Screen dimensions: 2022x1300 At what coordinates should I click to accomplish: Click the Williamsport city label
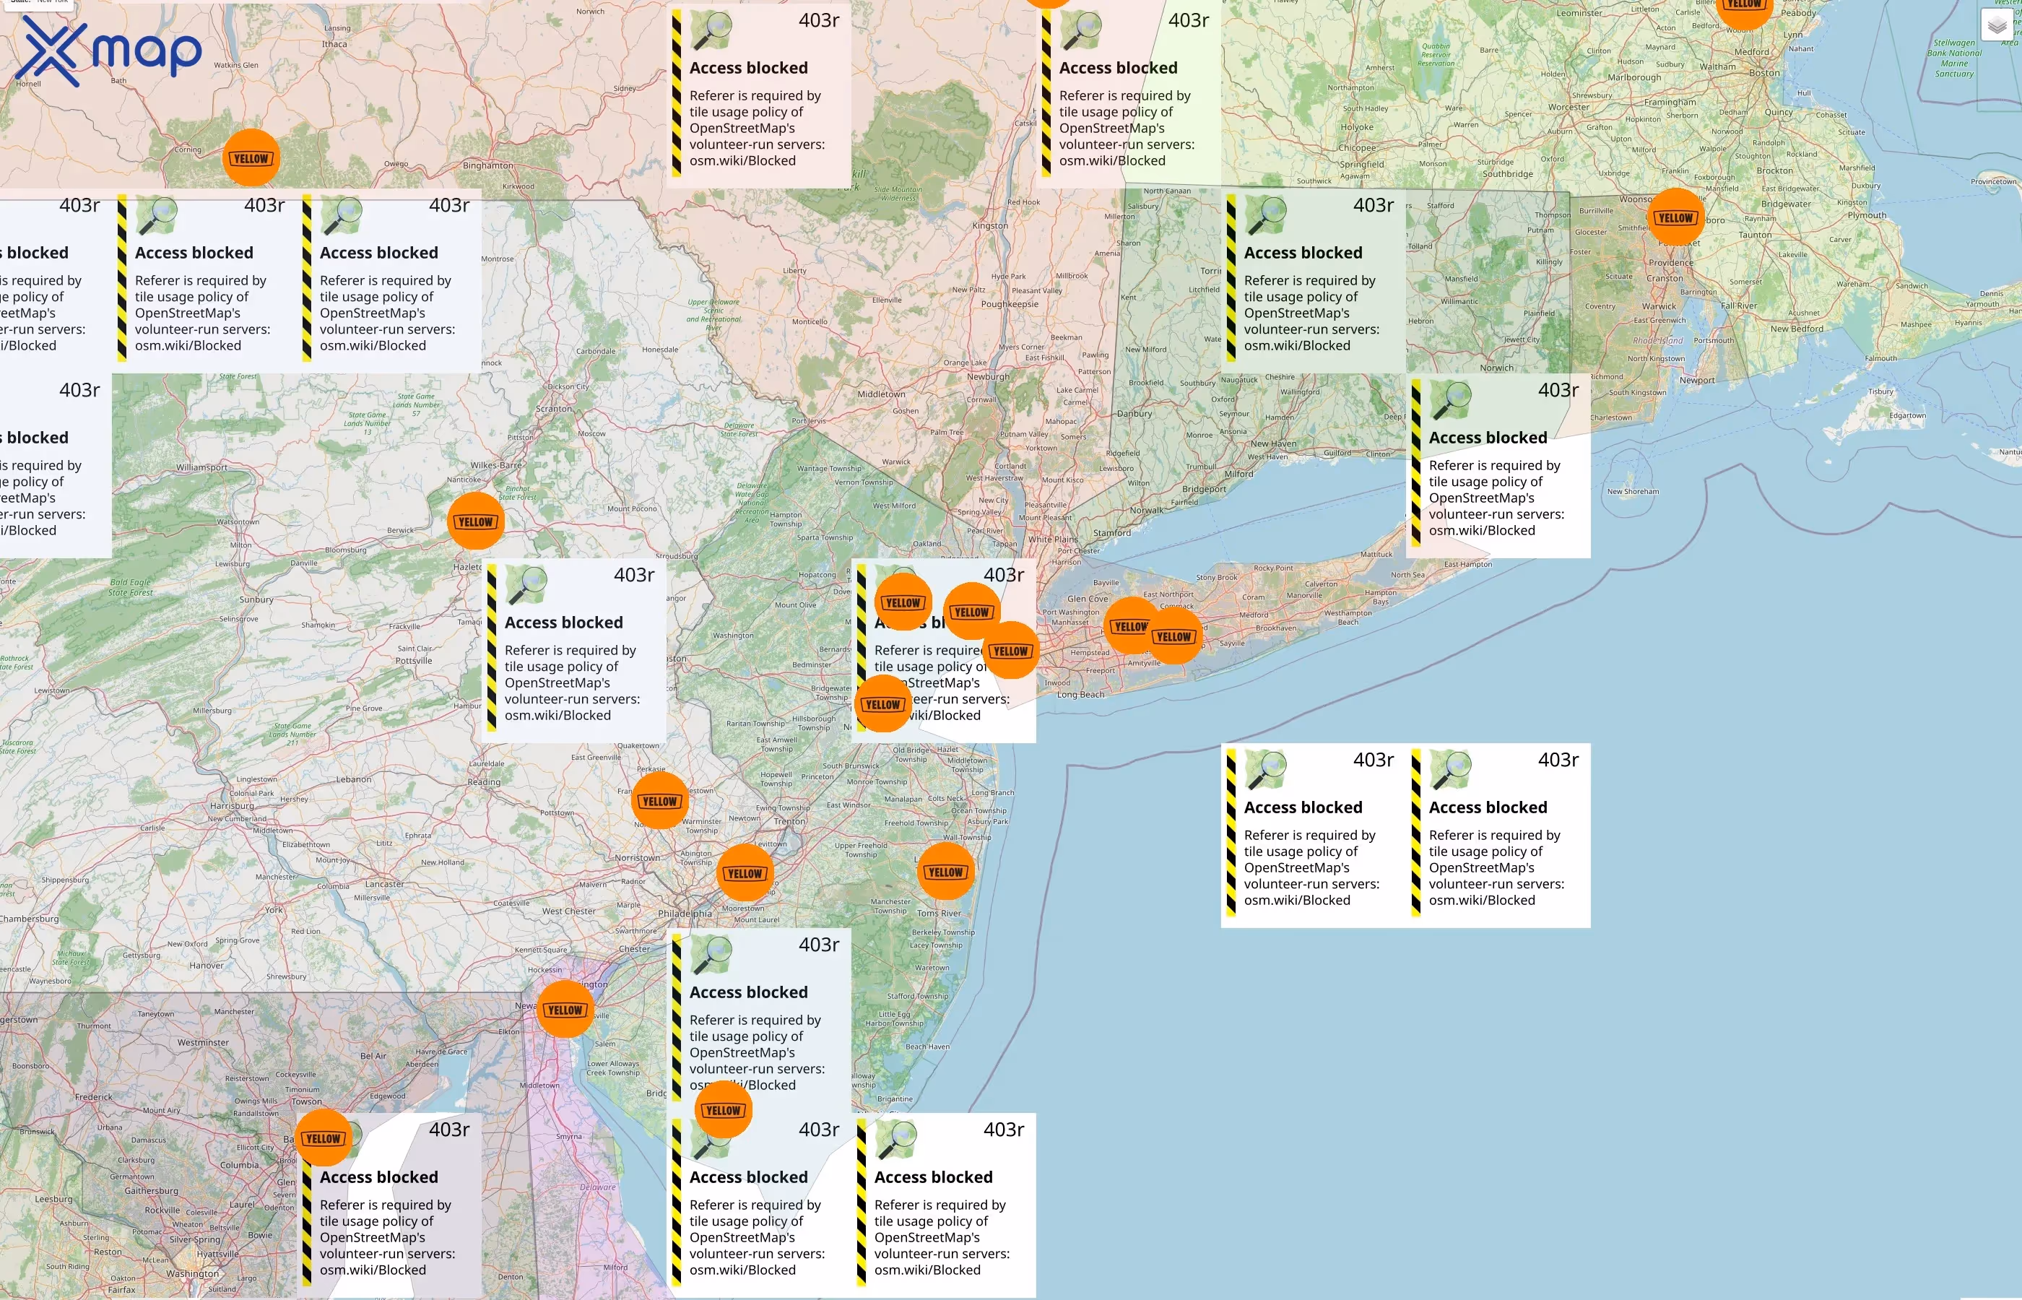point(201,467)
